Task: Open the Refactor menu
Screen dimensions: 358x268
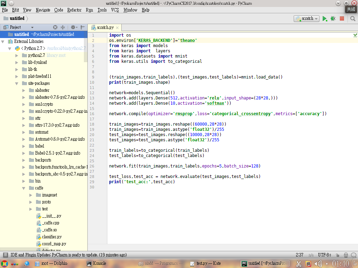Action: coord(74,10)
